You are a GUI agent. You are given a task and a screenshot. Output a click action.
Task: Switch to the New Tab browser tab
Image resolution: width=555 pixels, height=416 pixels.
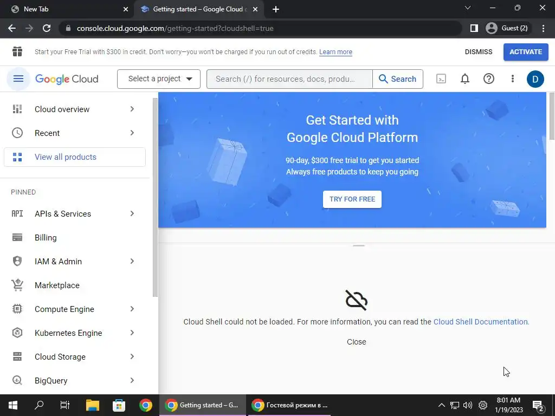click(67, 9)
